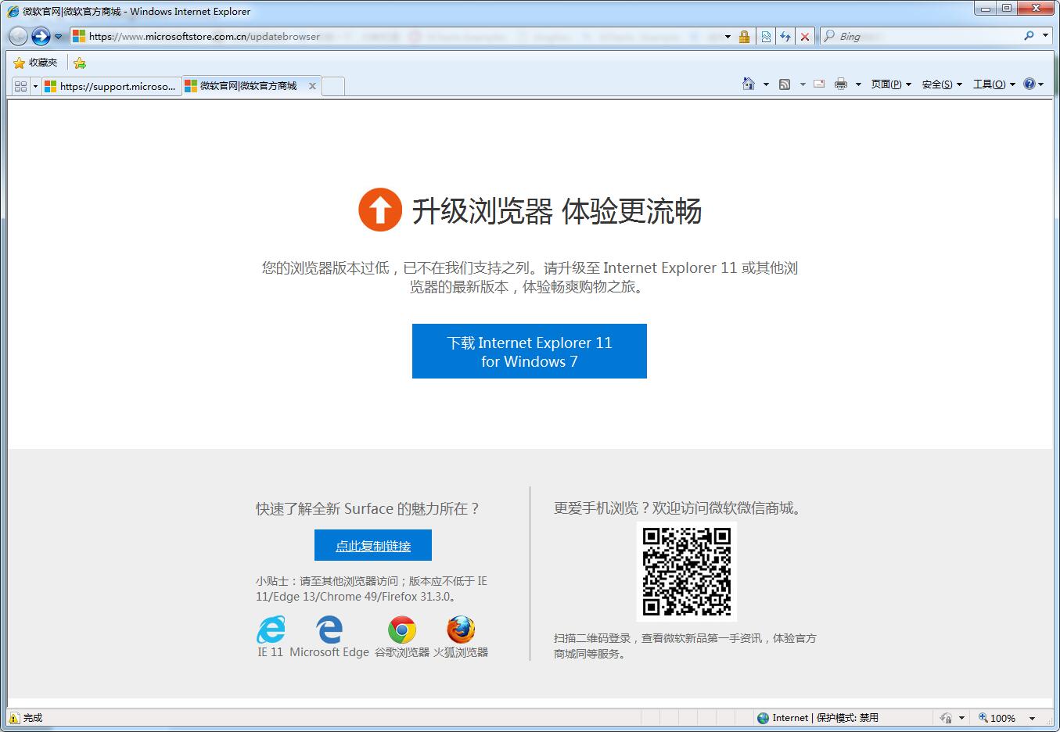The width and height of the screenshot is (1060, 732).
Task: Expand the 页面(P) Page menu dropdown
Action: coord(891,84)
